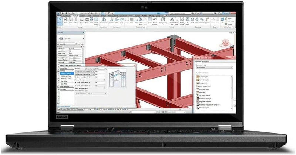Open the Haunch type dropdown
This screenshot has width=296, height=155.
tap(90, 69)
